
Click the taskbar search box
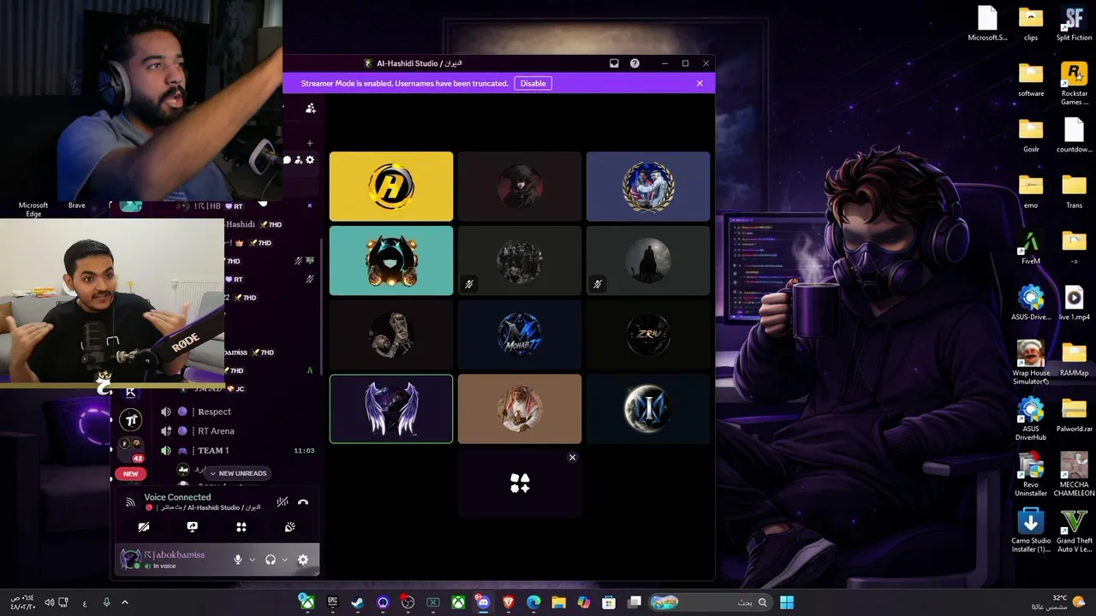click(710, 602)
